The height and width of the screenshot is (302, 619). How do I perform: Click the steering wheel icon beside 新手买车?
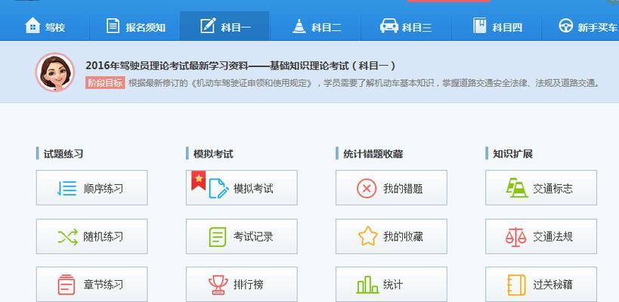(565, 26)
